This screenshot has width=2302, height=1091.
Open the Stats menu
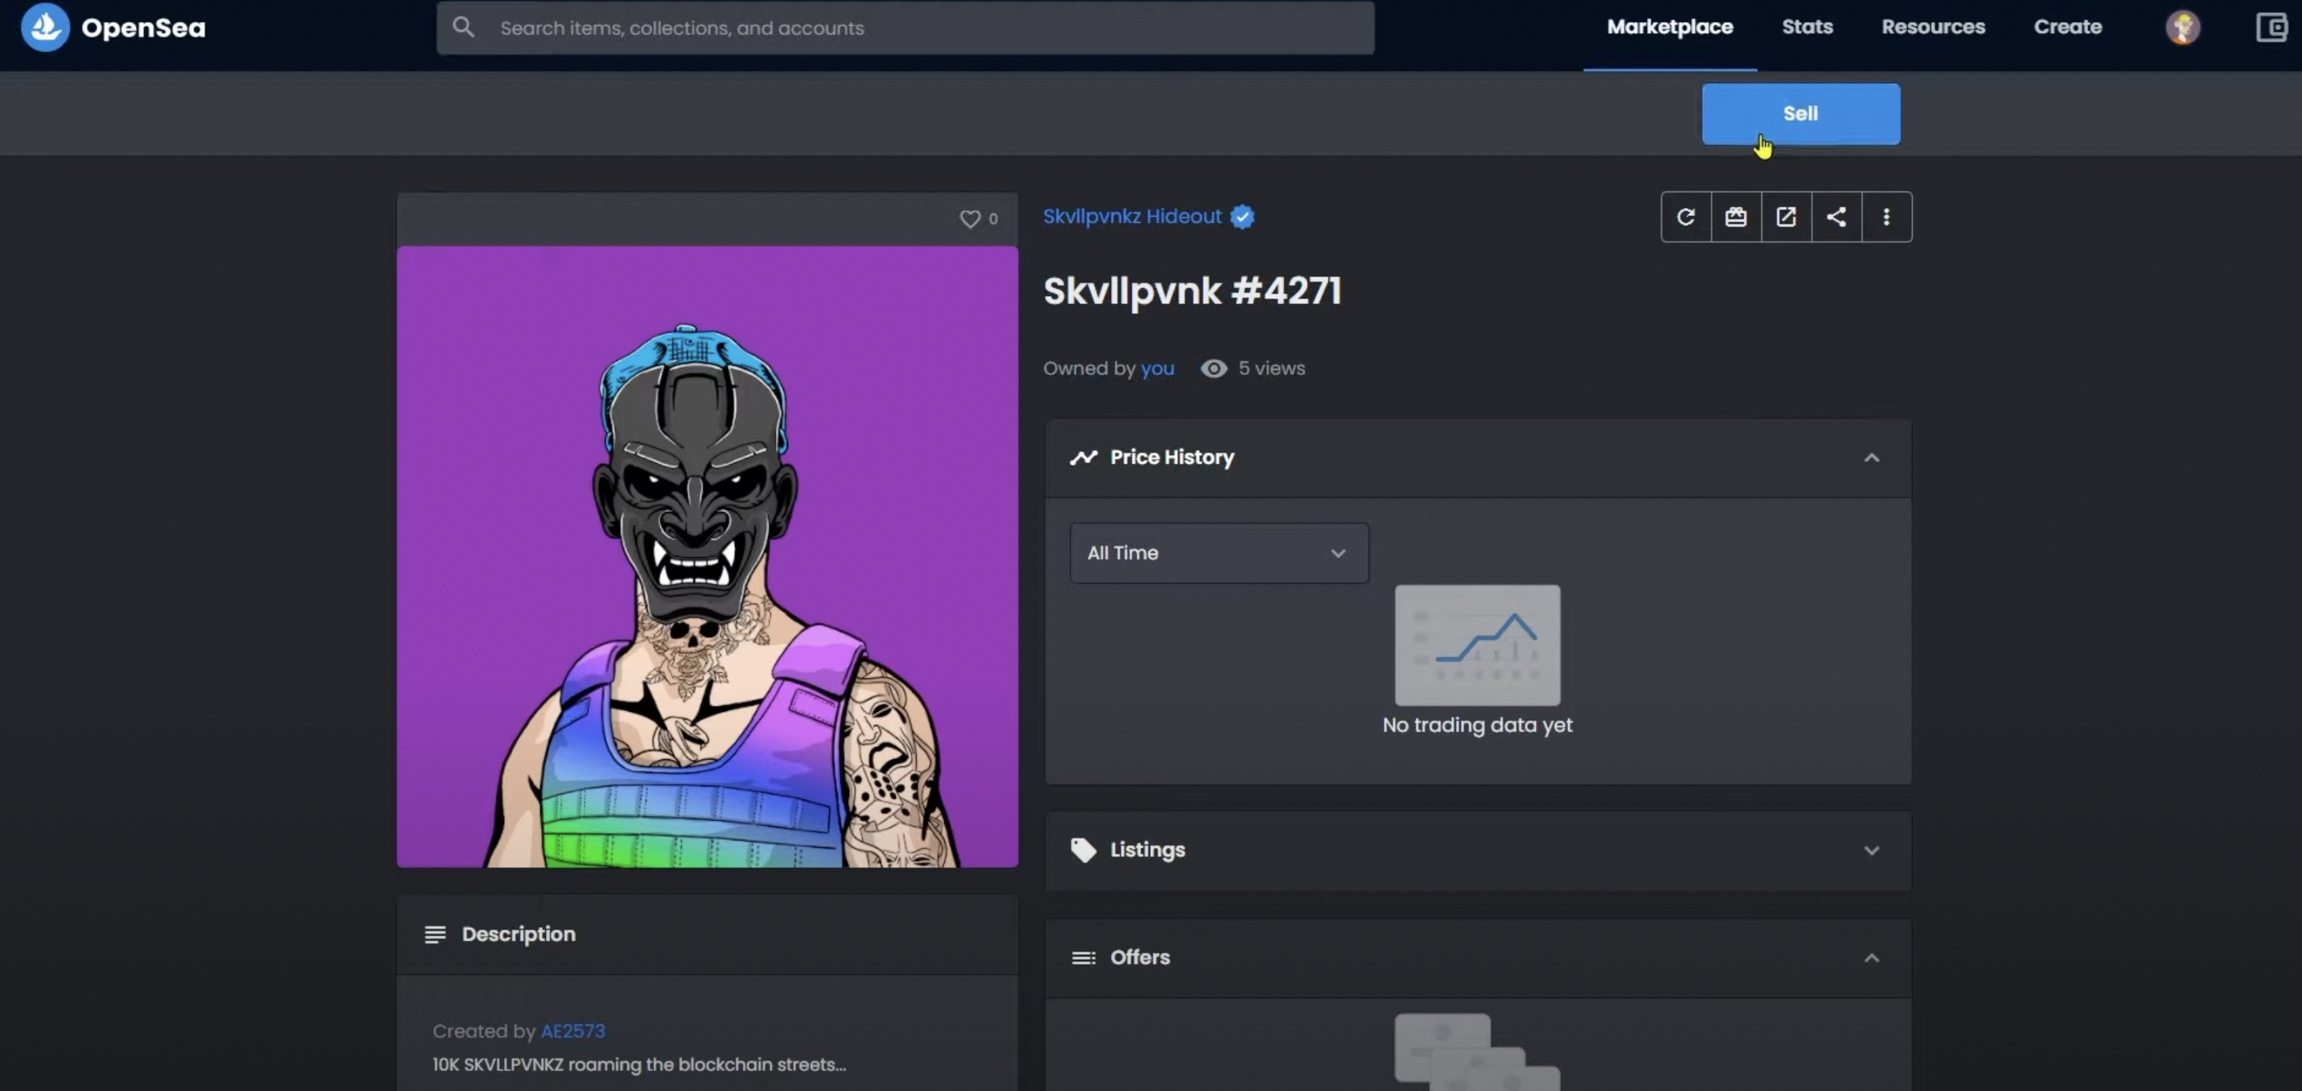1807,27
